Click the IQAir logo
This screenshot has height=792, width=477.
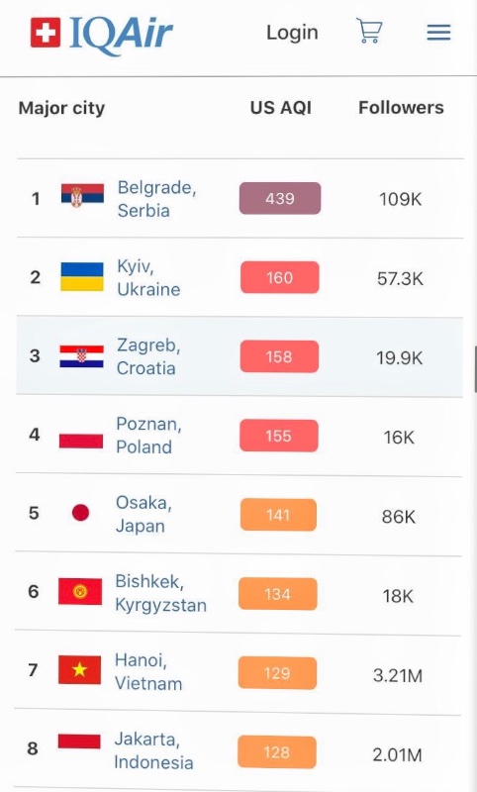[x=102, y=34]
